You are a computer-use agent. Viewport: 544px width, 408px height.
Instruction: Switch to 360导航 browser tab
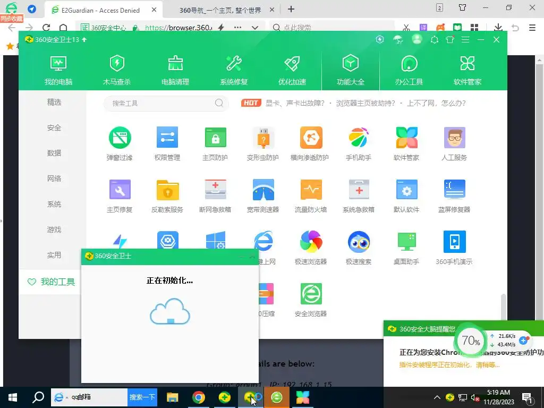(220, 11)
